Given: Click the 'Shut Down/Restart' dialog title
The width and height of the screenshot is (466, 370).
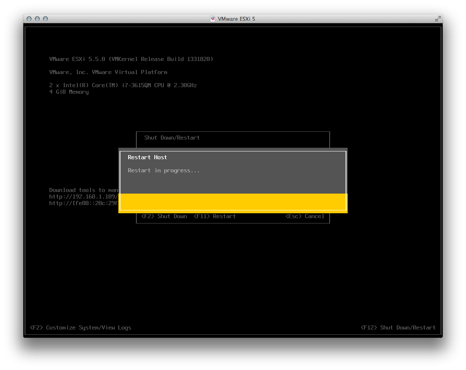Looking at the screenshot, I should (x=172, y=138).
